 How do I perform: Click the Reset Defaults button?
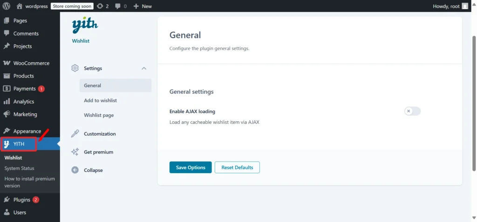(237, 167)
